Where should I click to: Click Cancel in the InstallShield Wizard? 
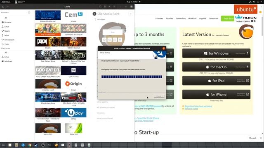(158, 96)
